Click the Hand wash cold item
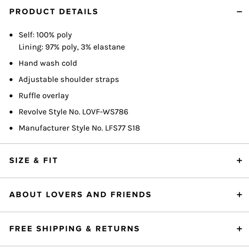The image size is (249, 249). click(x=48, y=63)
